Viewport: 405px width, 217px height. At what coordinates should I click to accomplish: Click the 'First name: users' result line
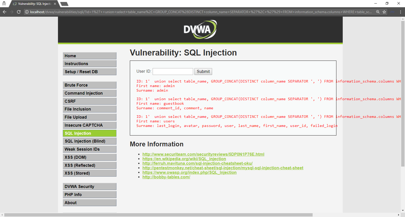pyautogui.click(x=155, y=121)
